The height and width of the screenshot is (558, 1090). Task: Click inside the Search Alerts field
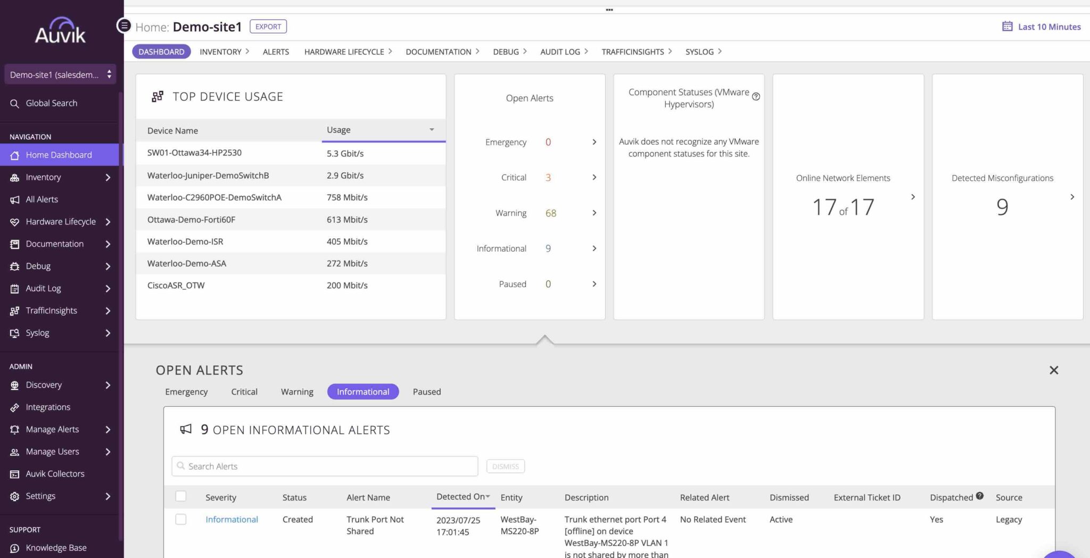[325, 466]
